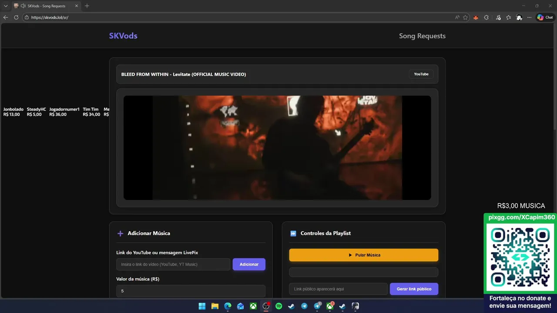Click the Tim Tim donor entry
This screenshot has width=557, height=313.
[x=91, y=112]
